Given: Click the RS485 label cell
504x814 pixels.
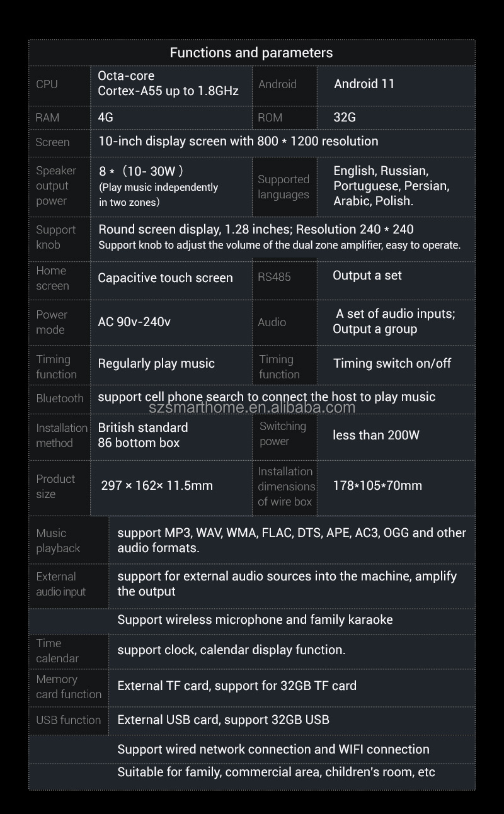Looking at the screenshot, I should (x=274, y=277).
